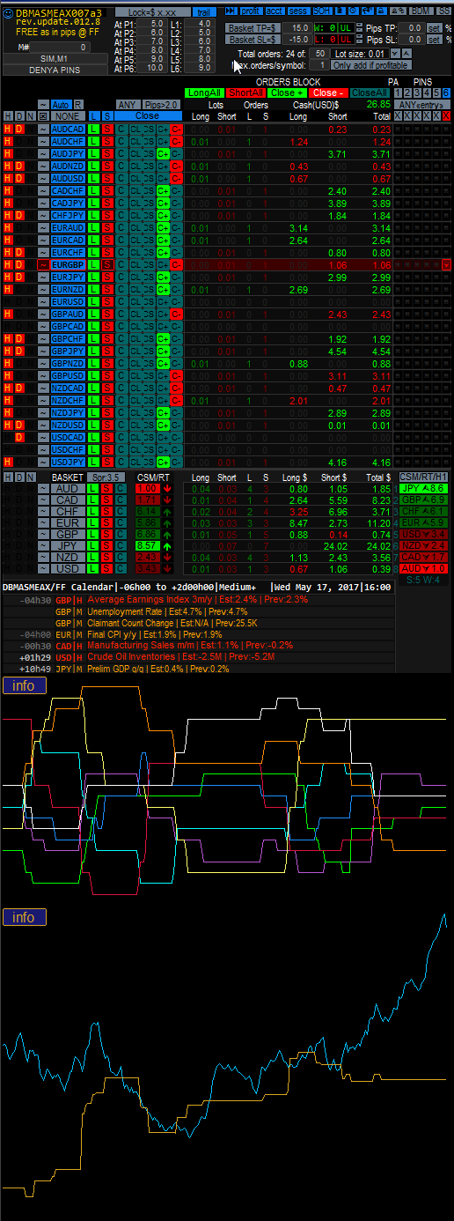This screenshot has width=454, height=1221.
Task: Click the red S short button for EURAUD
Action: [107, 227]
